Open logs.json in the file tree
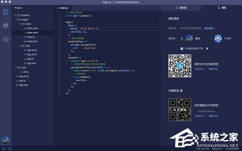The width and height of the screenshot is (242, 151). [31, 63]
